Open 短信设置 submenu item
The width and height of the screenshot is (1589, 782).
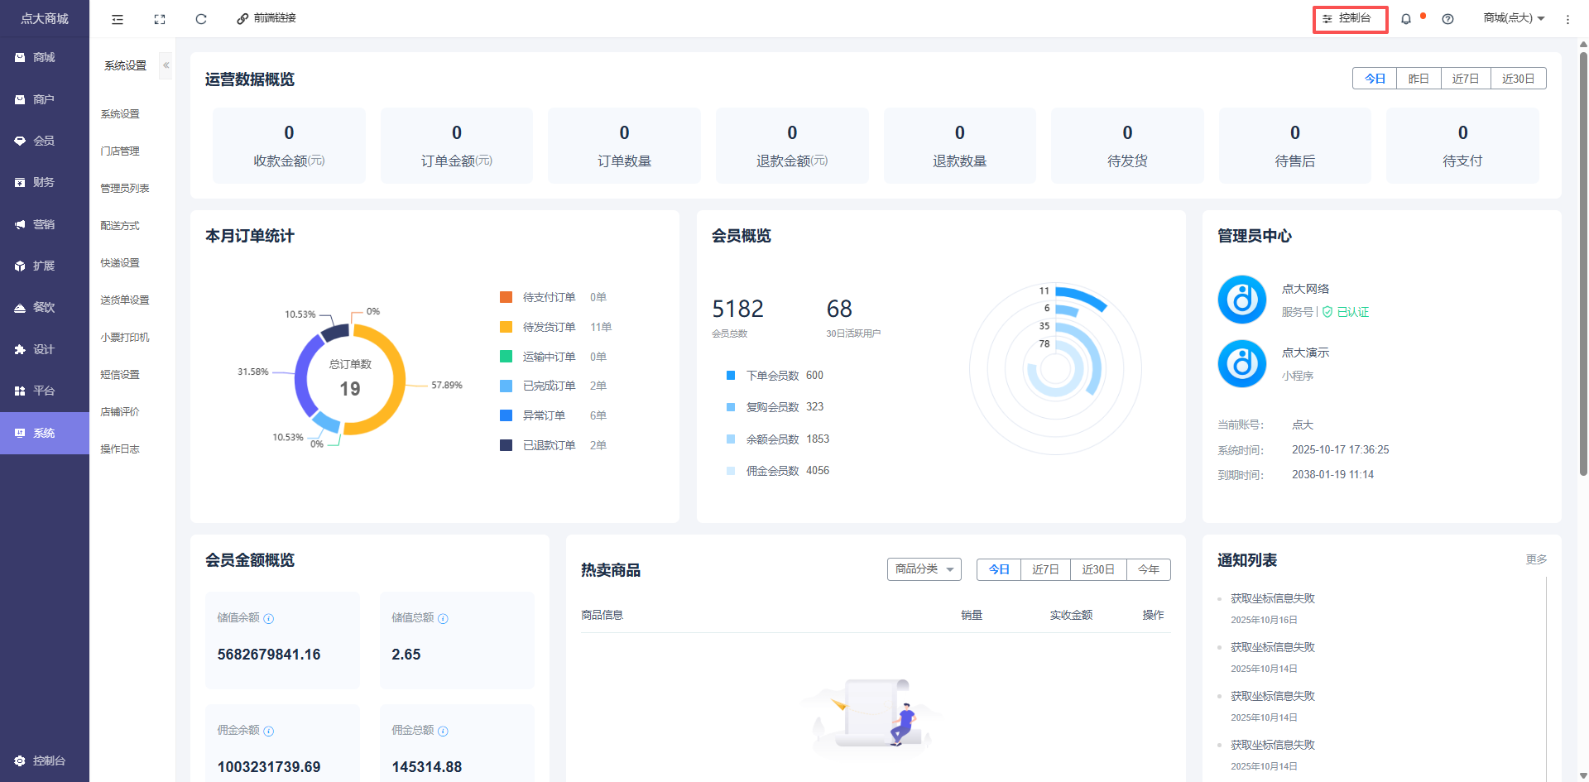(x=120, y=375)
